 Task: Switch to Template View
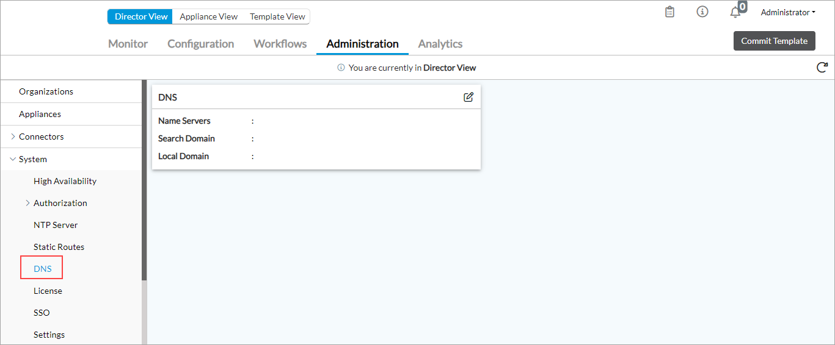[277, 16]
